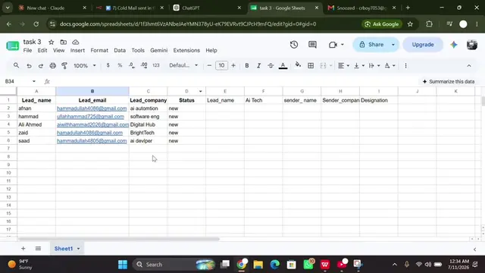This screenshot has width=485, height=273.
Task: Star the task 3 document
Action: (x=52, y=42)
